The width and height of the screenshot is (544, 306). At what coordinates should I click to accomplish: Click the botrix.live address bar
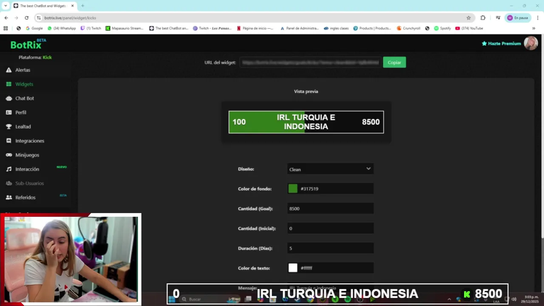pyautogui.click(x=251, y=18)
